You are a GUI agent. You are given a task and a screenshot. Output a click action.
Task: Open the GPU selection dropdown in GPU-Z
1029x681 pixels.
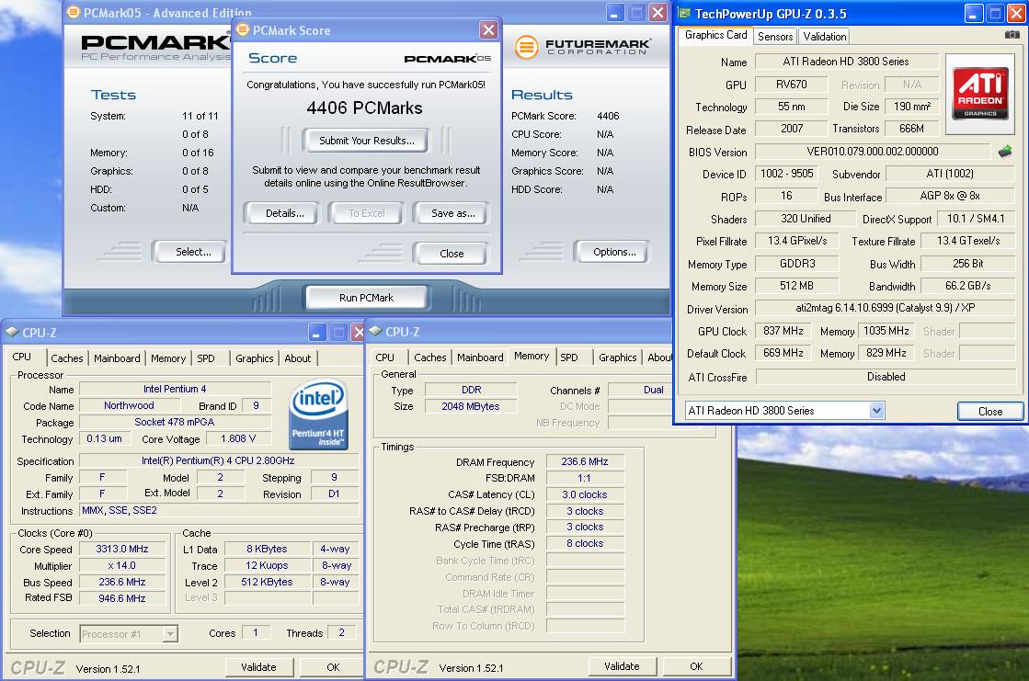876,411
